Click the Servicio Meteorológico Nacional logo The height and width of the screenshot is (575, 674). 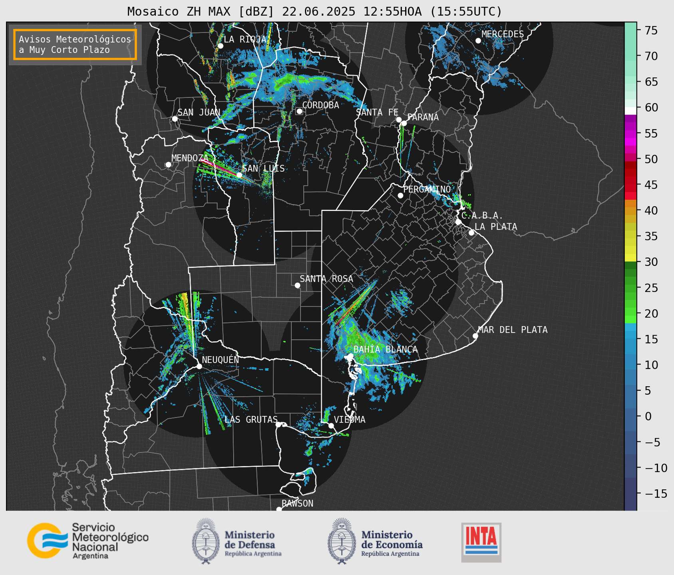(x=87, y=541)
